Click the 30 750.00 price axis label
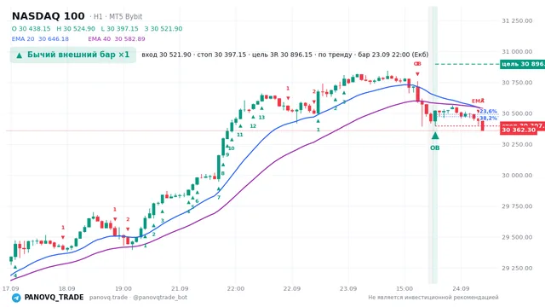The width and height of the screenshot is (545, 307). tap(517, 83)
